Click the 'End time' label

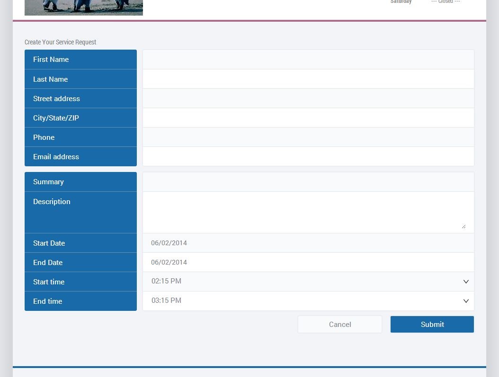47,301
